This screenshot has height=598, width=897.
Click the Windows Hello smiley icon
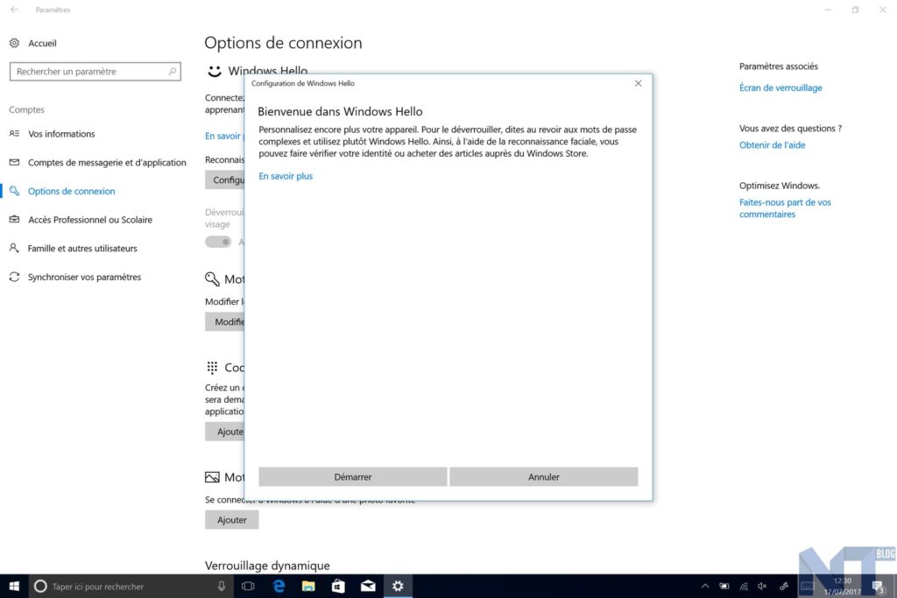coord(215,71)
